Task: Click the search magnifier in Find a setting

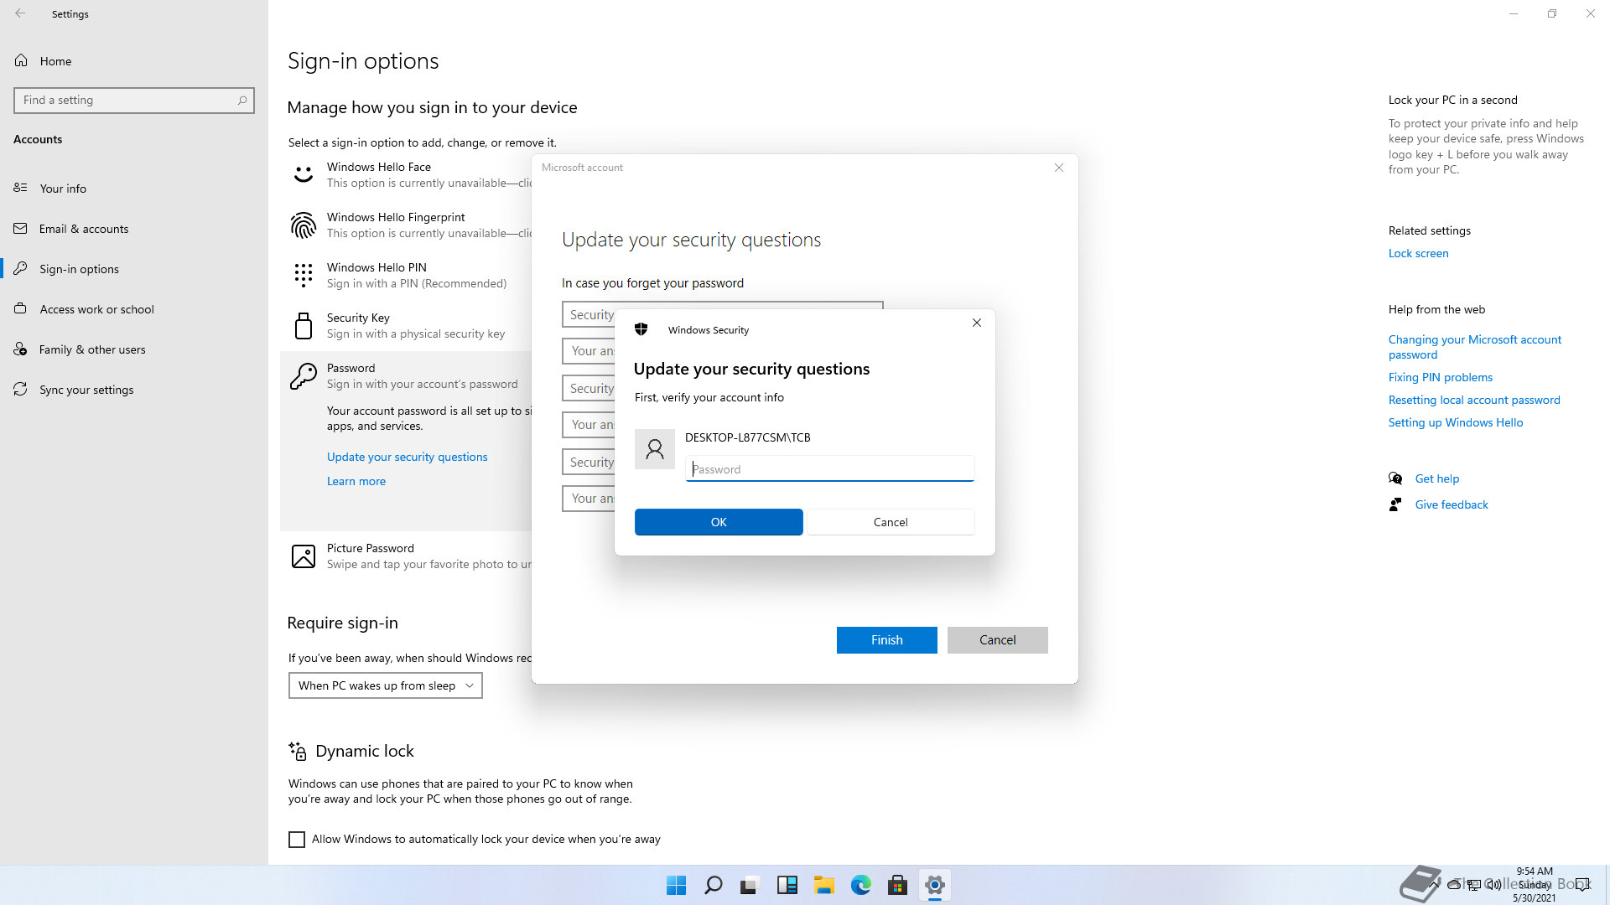Action: click(x=242, y=100)
